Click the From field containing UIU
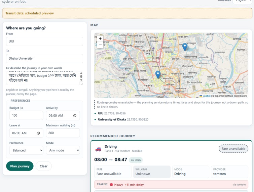 [x=44, y=41]
